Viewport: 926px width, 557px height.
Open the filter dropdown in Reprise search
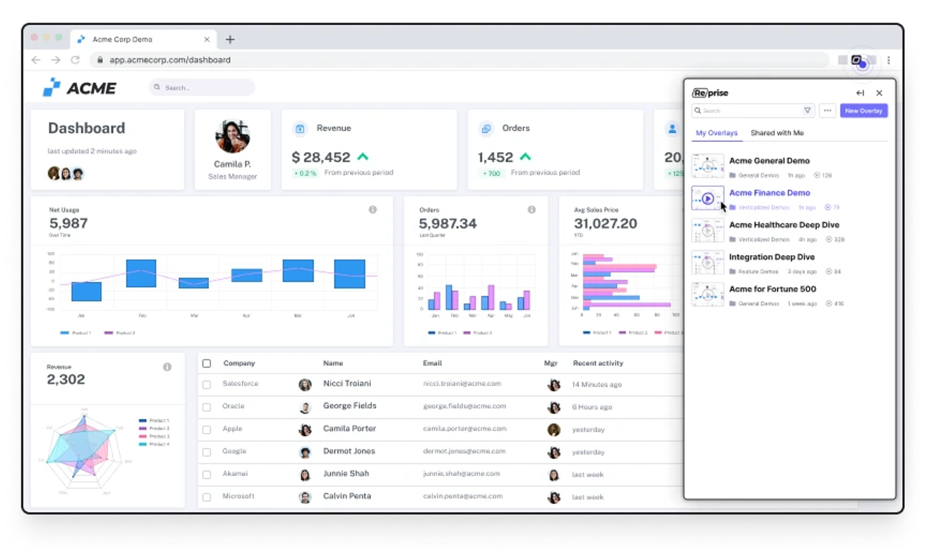click(x=808, y=111)
